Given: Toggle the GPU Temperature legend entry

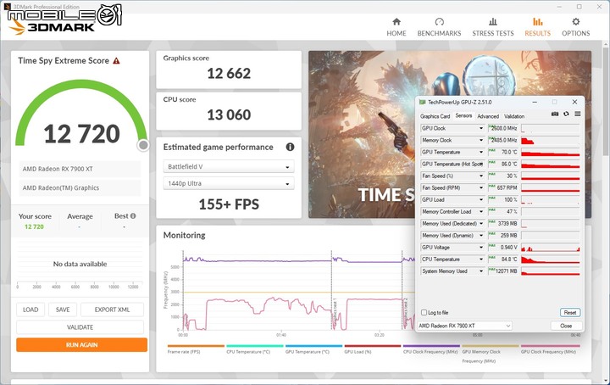Looking at the screenshot, I should [x=313, y=349].
